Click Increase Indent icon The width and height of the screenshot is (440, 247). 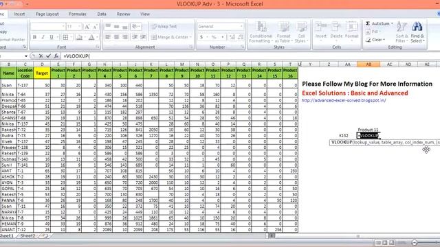(143, 37)
